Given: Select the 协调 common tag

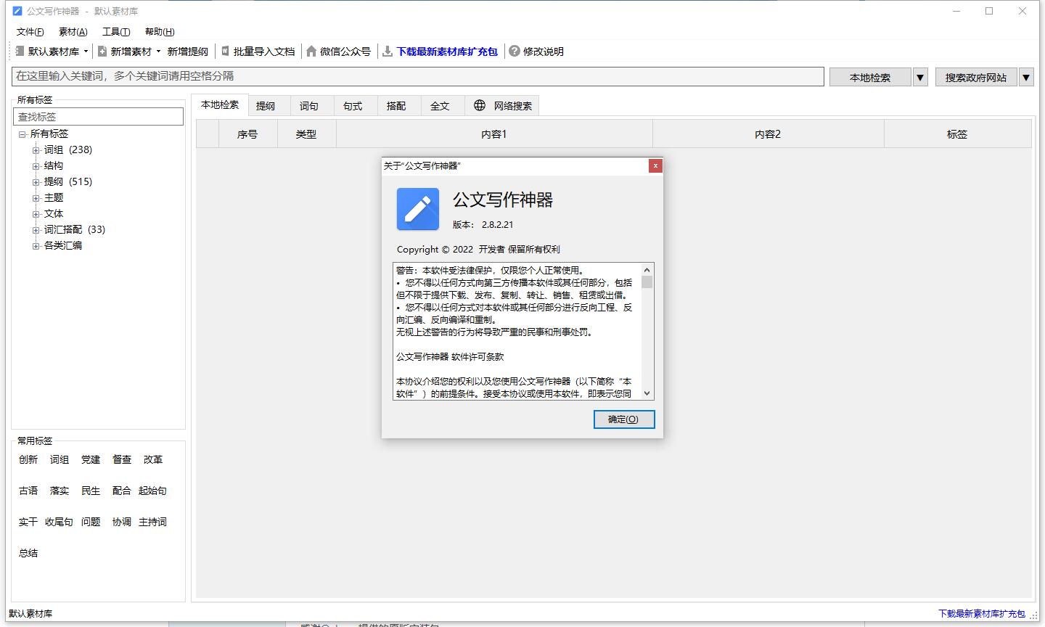Looking at the screenshot, I should (122, 522).
